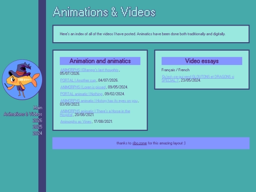Open There's a Horse in the Hospital link
256x192 pixels.
95,113
